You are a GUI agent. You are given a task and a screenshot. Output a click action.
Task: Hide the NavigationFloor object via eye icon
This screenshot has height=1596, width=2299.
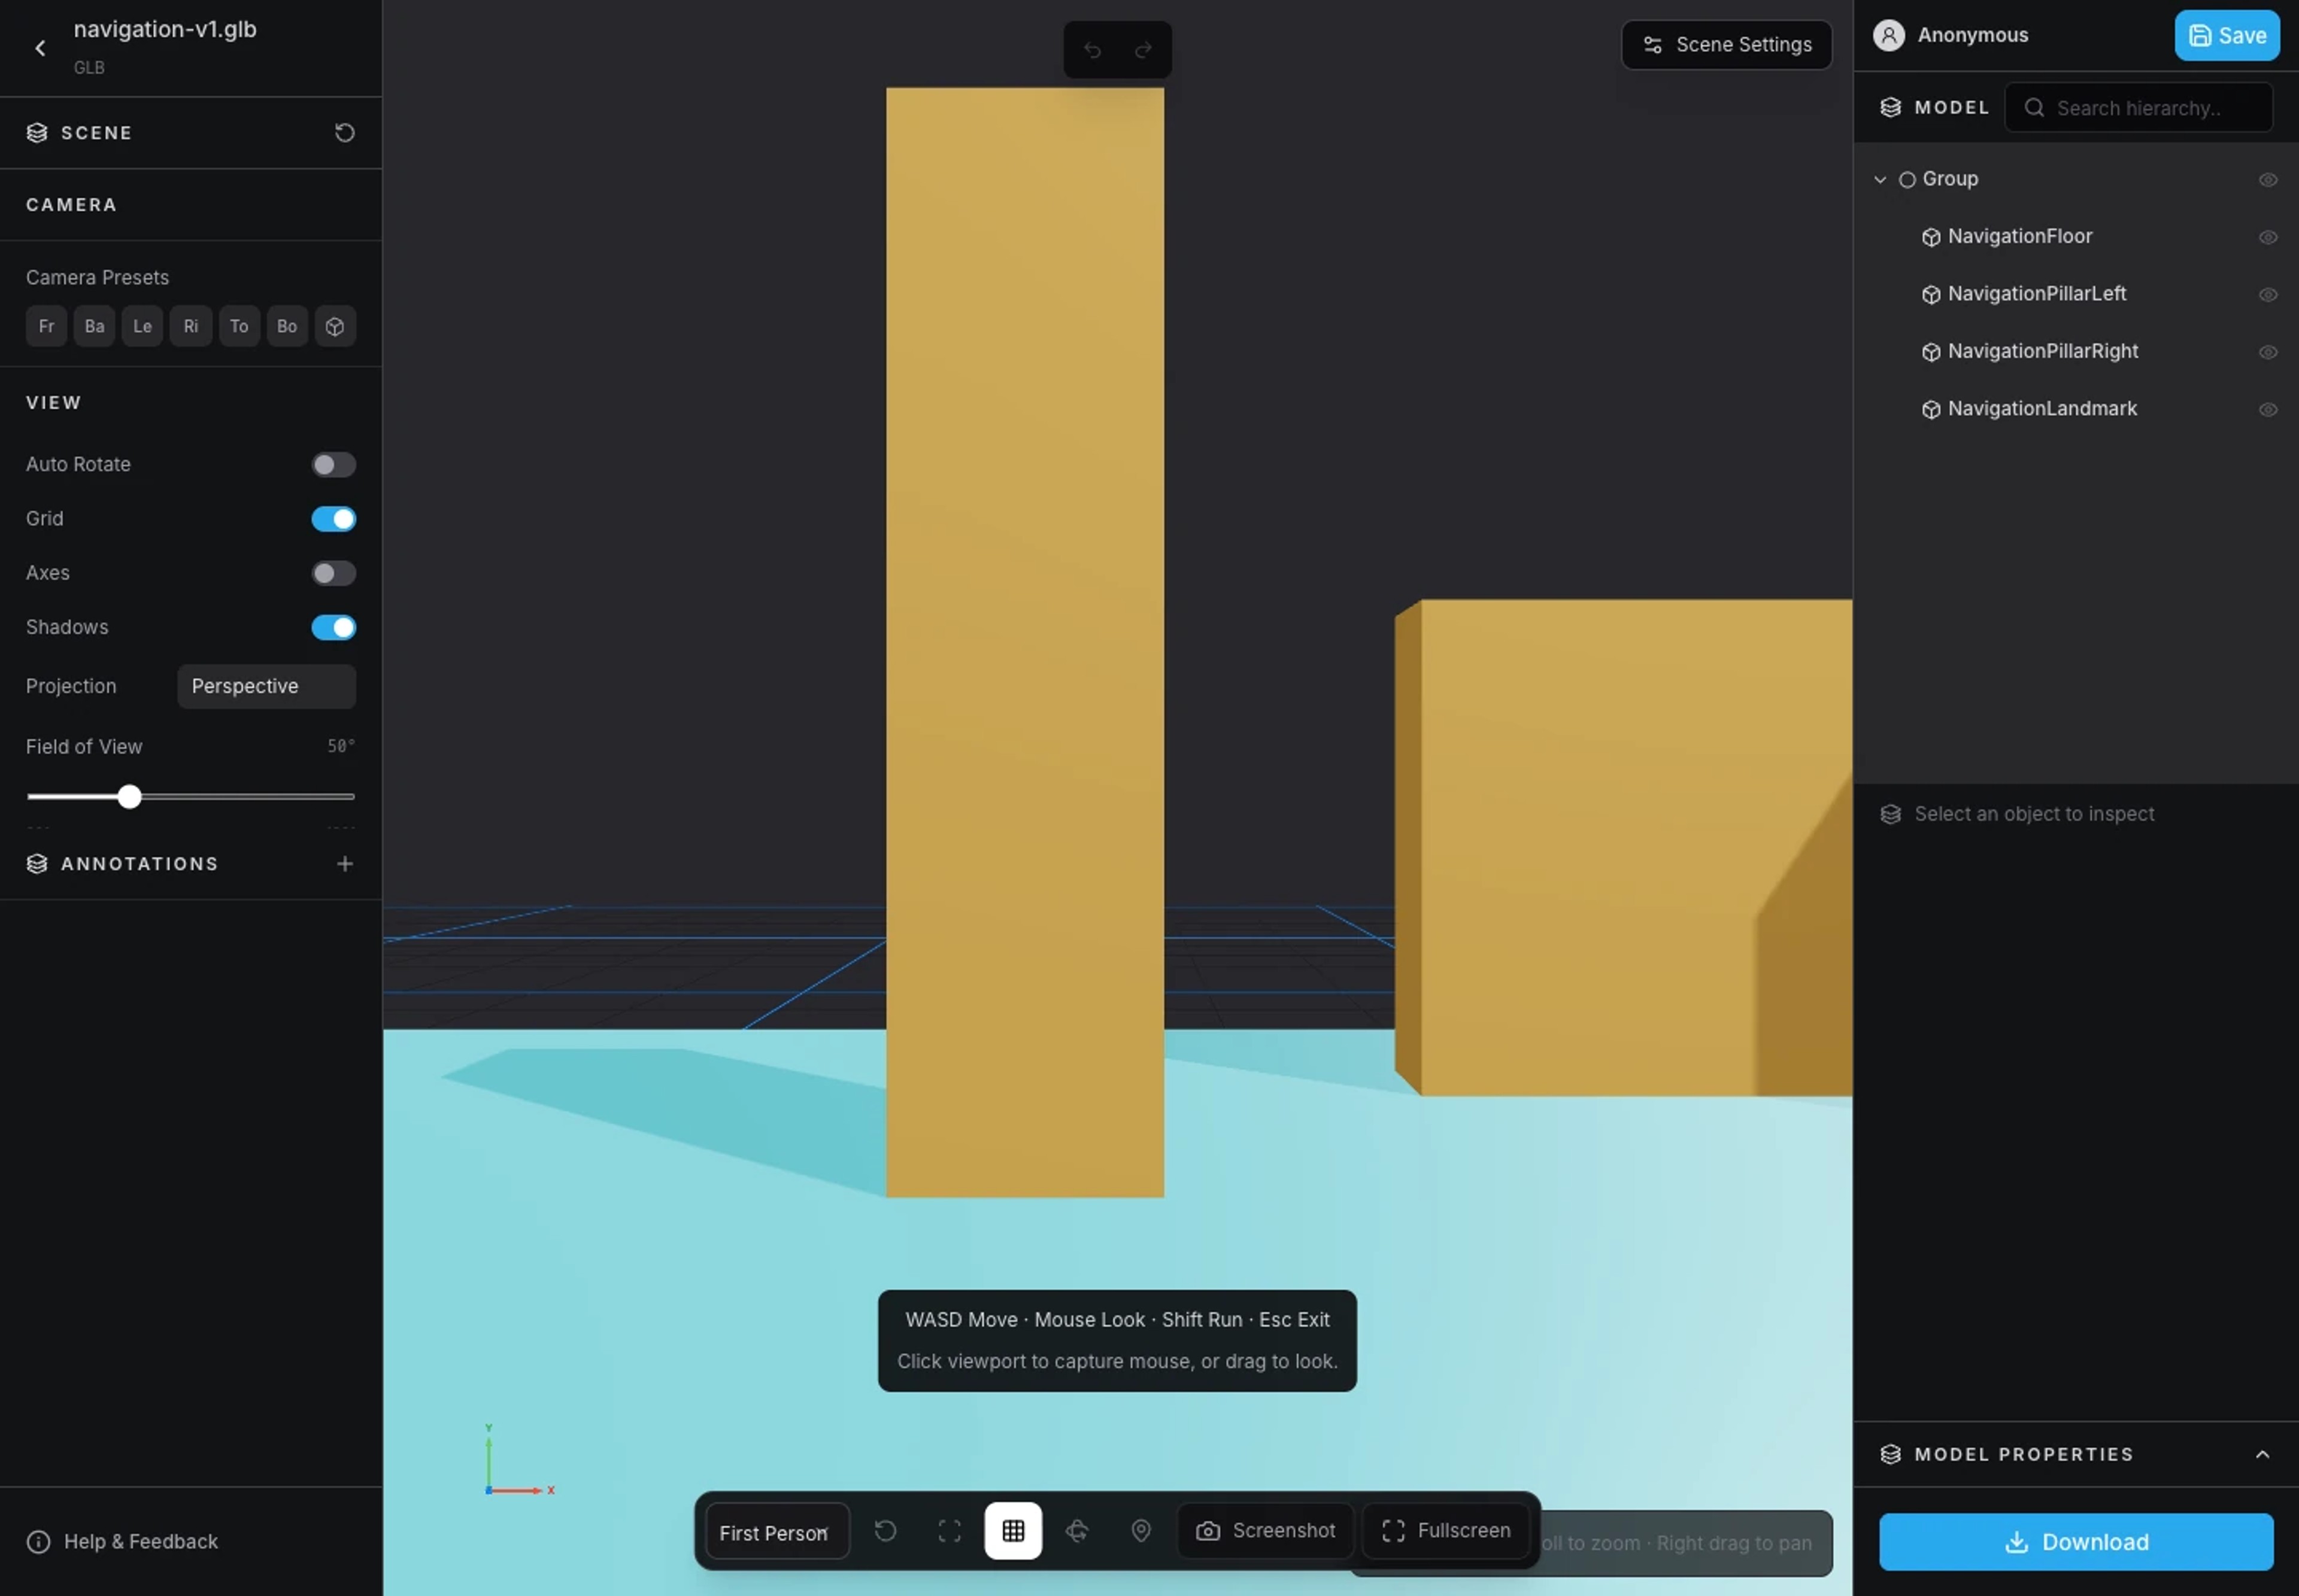(x=2268, y=237)
